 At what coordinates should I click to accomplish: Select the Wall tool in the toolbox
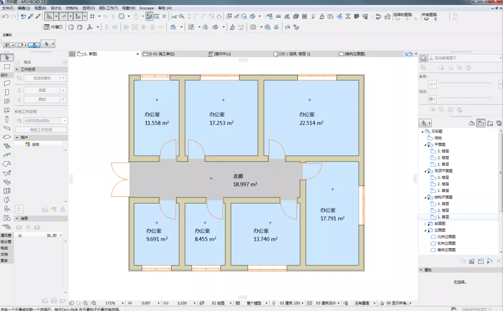pyautogui.click(x=7, y=83)
